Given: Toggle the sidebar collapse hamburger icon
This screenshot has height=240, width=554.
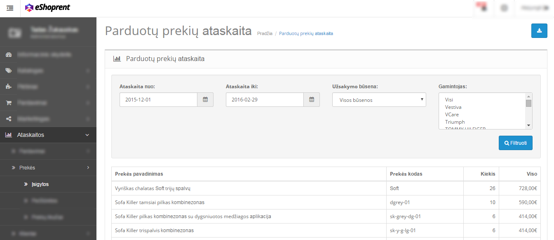Looking at the screenshot, I should pos(10,8).
